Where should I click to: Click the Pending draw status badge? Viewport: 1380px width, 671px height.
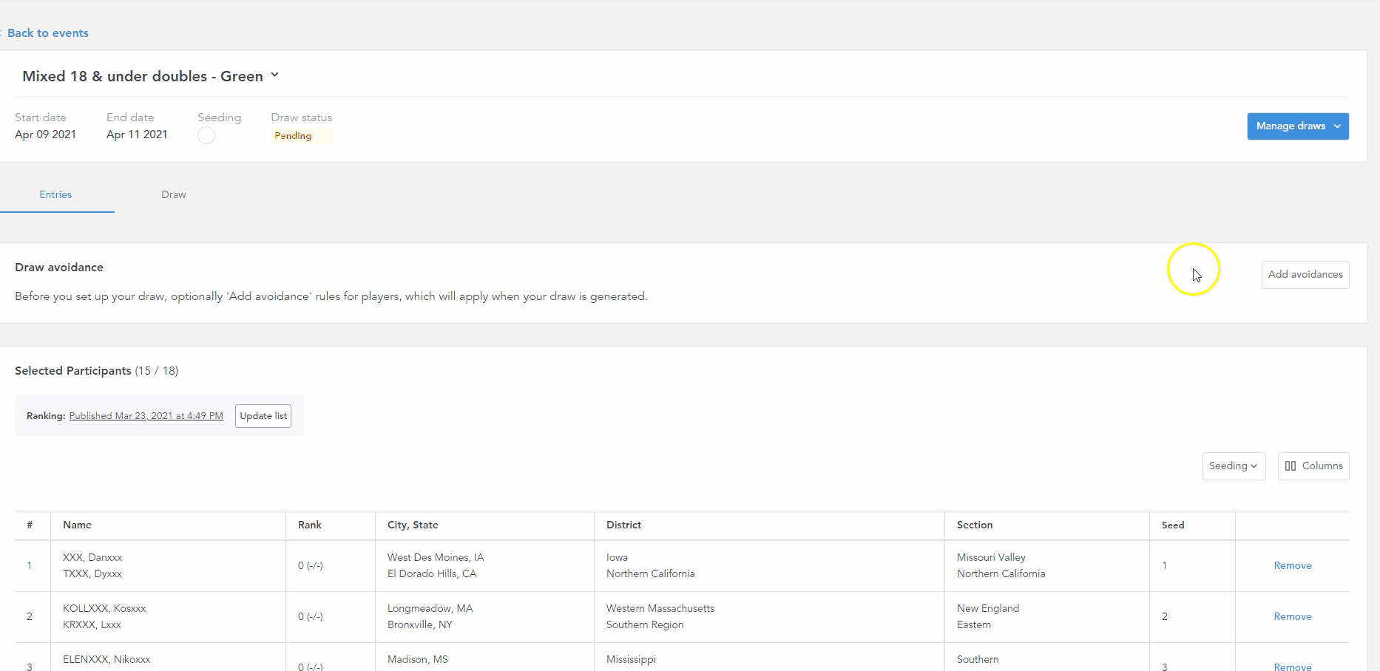pos(293,136)
